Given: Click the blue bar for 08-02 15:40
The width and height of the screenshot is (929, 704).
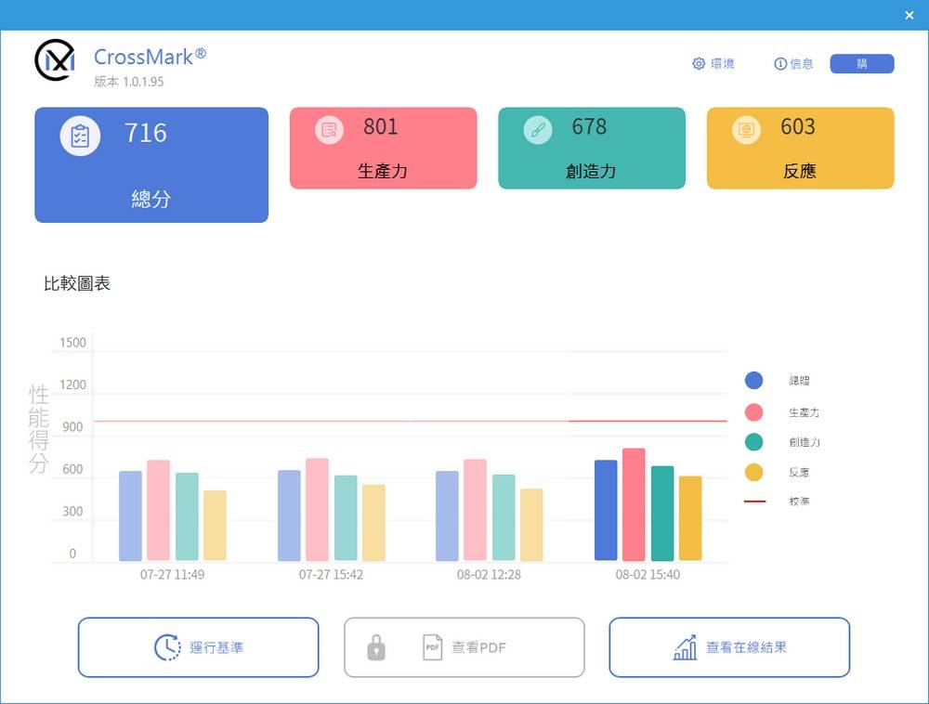Looking at the screenshot, I should click(606, 511).
